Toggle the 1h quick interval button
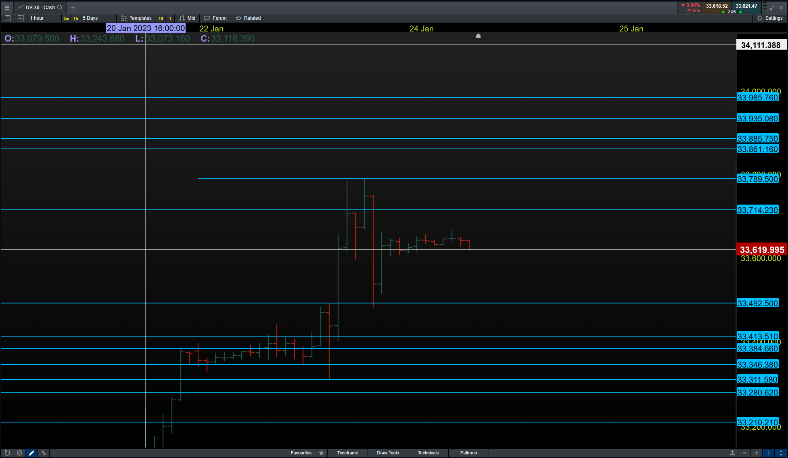 [76, 19]
